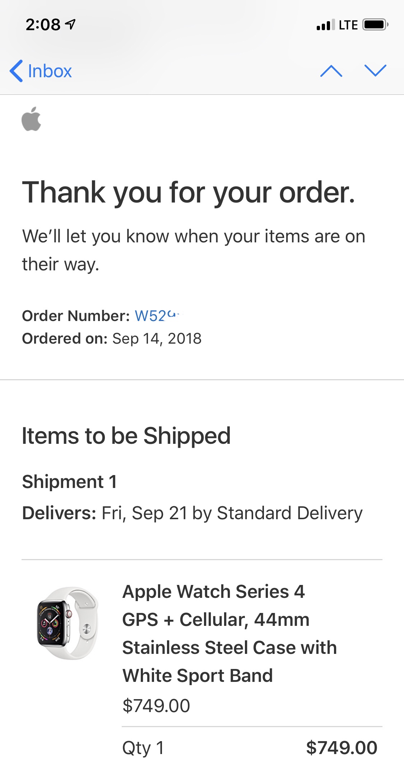Image resolution: width=404 pixels, height=772 pixels.
Task: Show previous email with up arrow
Action: (331, 71)
